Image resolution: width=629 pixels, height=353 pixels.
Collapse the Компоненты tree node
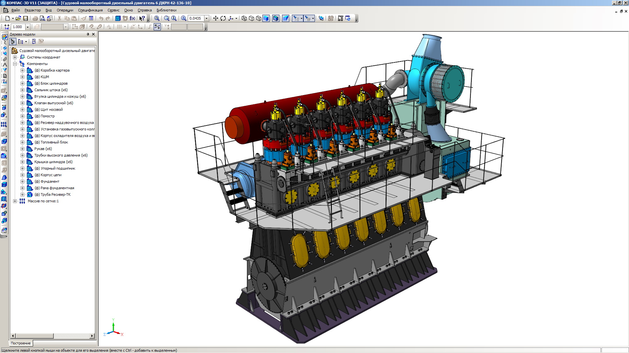click(15, 64)
